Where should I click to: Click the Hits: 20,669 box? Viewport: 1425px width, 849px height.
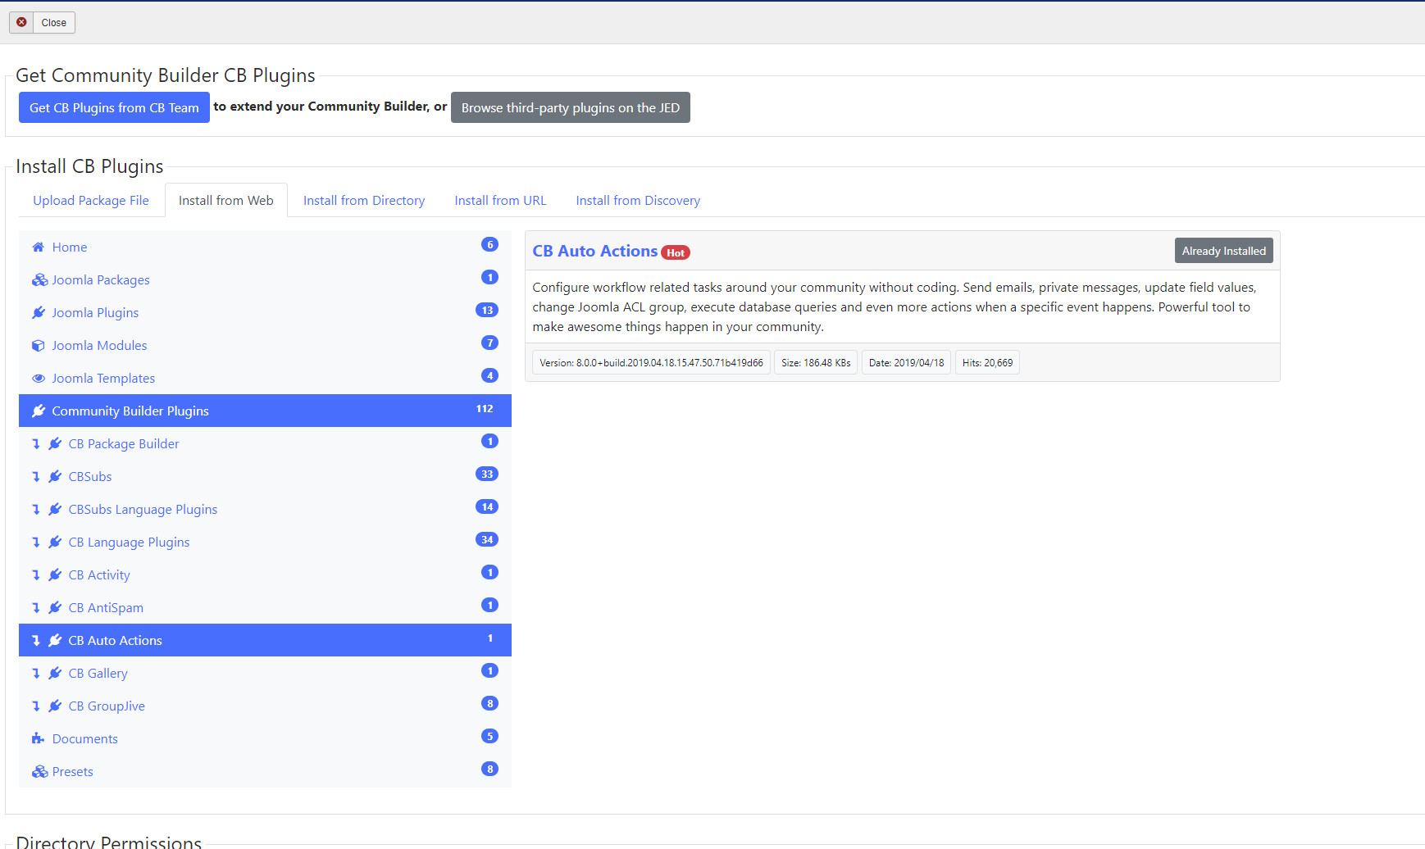987,362
